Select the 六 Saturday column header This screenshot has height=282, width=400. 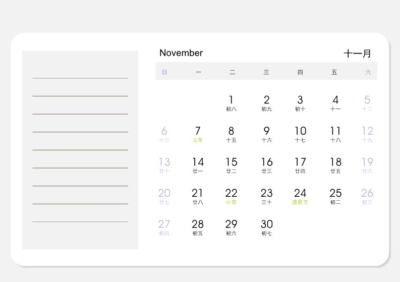[x=368, y=72]
